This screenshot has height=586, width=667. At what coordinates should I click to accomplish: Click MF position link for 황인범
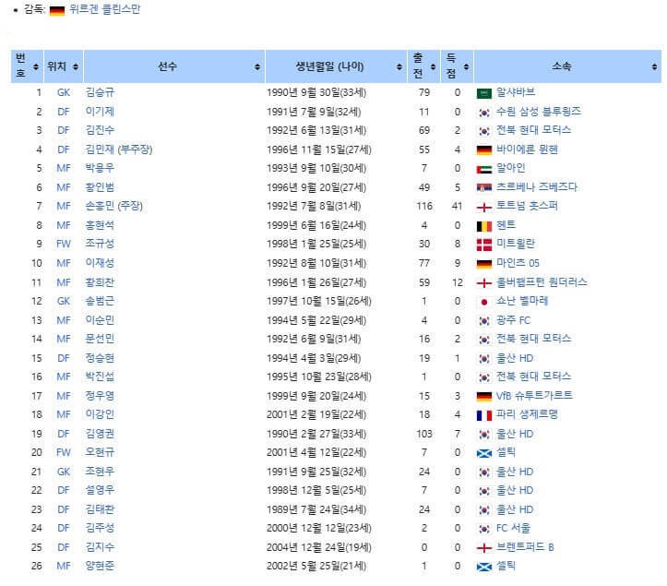(64, 187)
